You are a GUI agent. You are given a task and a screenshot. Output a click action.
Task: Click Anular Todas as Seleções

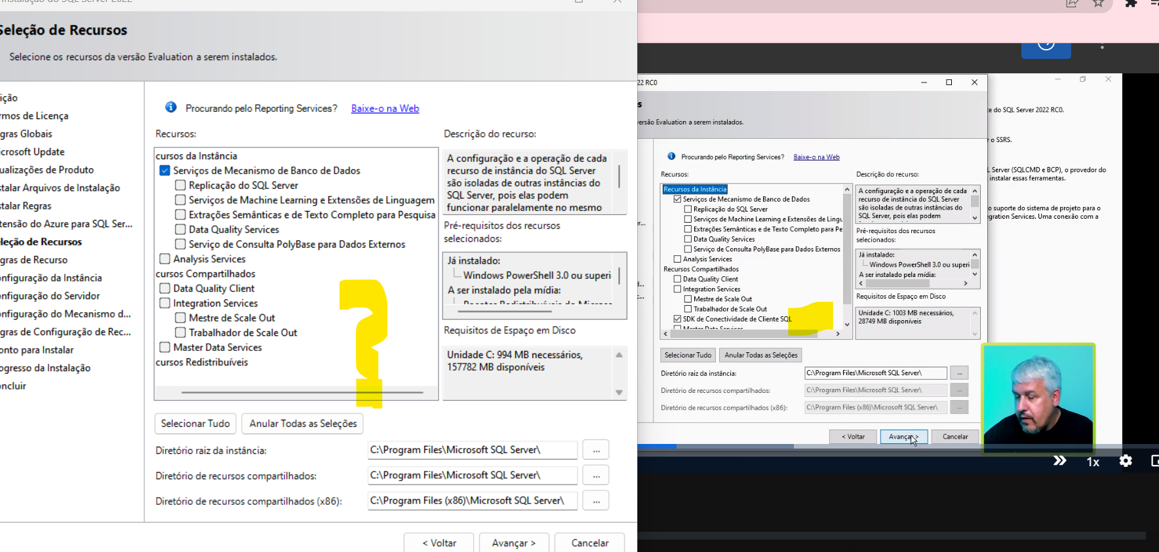303,424
